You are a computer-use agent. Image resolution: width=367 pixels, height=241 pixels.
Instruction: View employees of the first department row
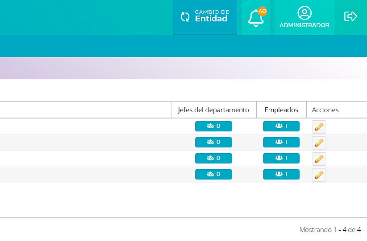click(x=281, y=127)
